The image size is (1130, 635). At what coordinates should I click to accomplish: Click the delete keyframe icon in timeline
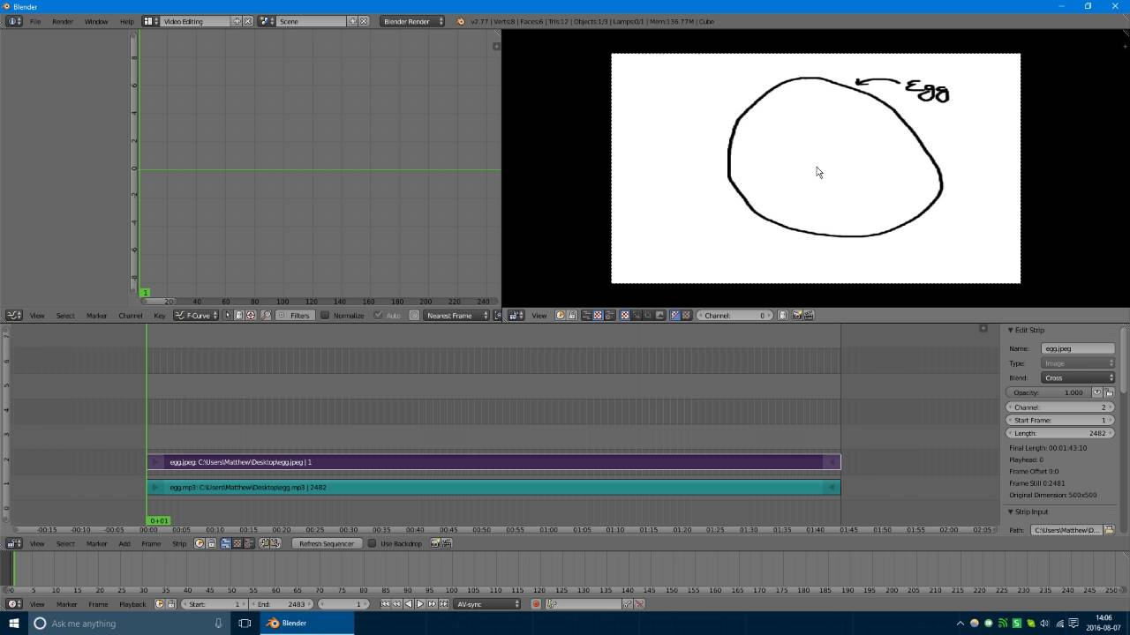(x=639, y=604)
